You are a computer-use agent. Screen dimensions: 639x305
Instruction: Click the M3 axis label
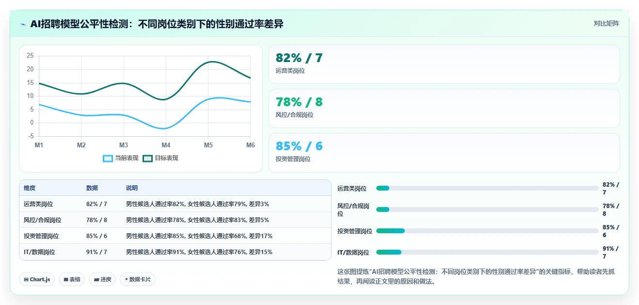click(124, 145)
